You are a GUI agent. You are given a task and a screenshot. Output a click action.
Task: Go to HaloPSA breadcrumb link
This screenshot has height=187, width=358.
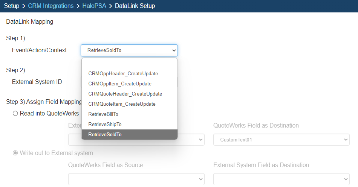click(94, 6)
